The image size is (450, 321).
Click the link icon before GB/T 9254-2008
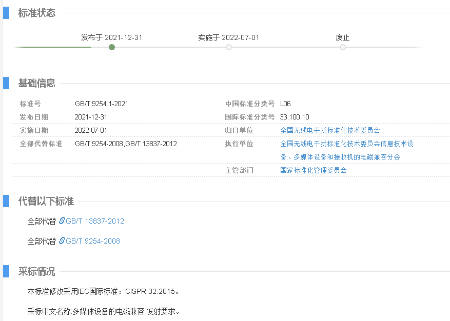pos(63,241)
